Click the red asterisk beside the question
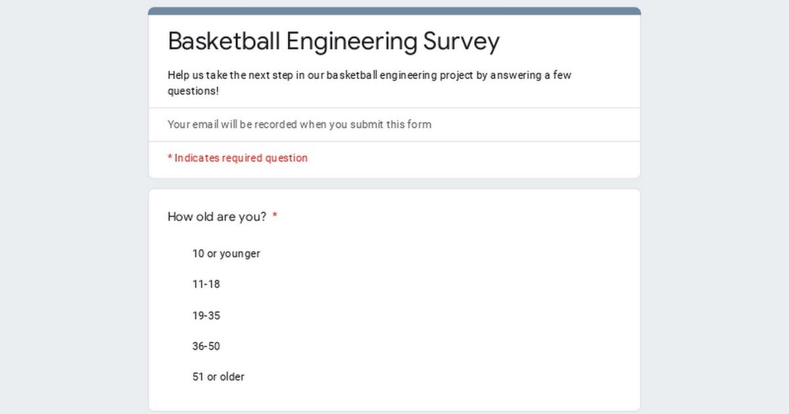 point(274,216)
